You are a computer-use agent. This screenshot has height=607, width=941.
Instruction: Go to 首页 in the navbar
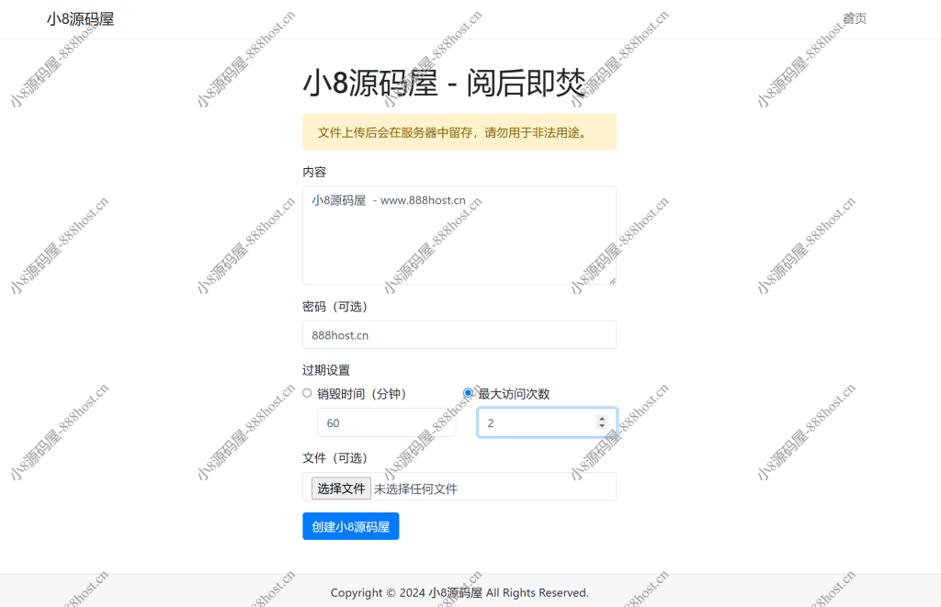[x=855, y=18]
